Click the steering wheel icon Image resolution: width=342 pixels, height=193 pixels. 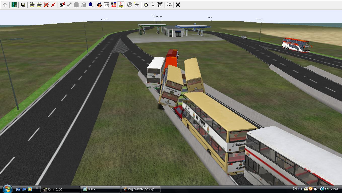tap(146, 5)
